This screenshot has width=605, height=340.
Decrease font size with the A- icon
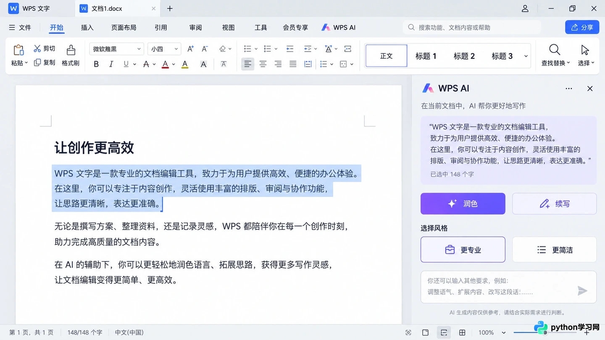tap(205, 49)
